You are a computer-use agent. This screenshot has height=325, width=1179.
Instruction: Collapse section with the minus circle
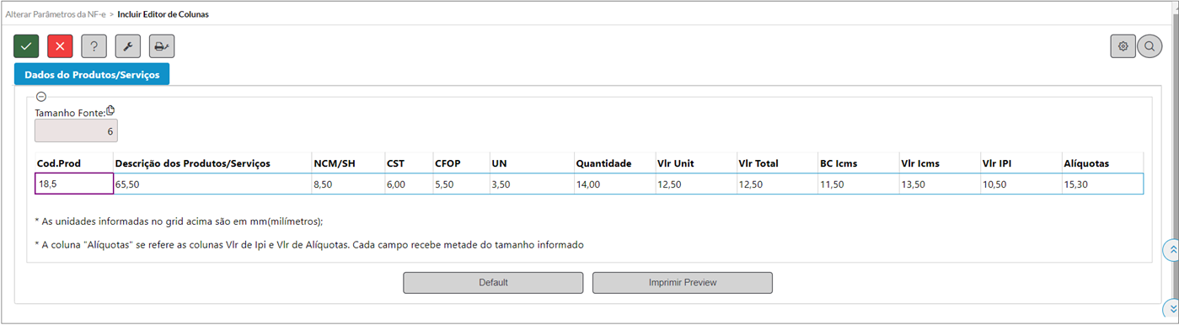(41, 97)
